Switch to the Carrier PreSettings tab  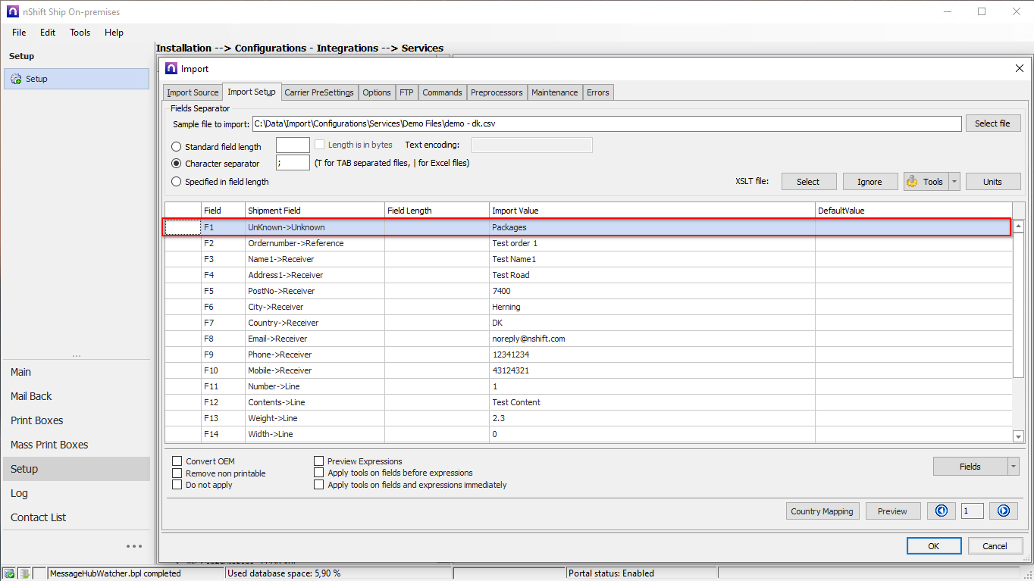319,92
